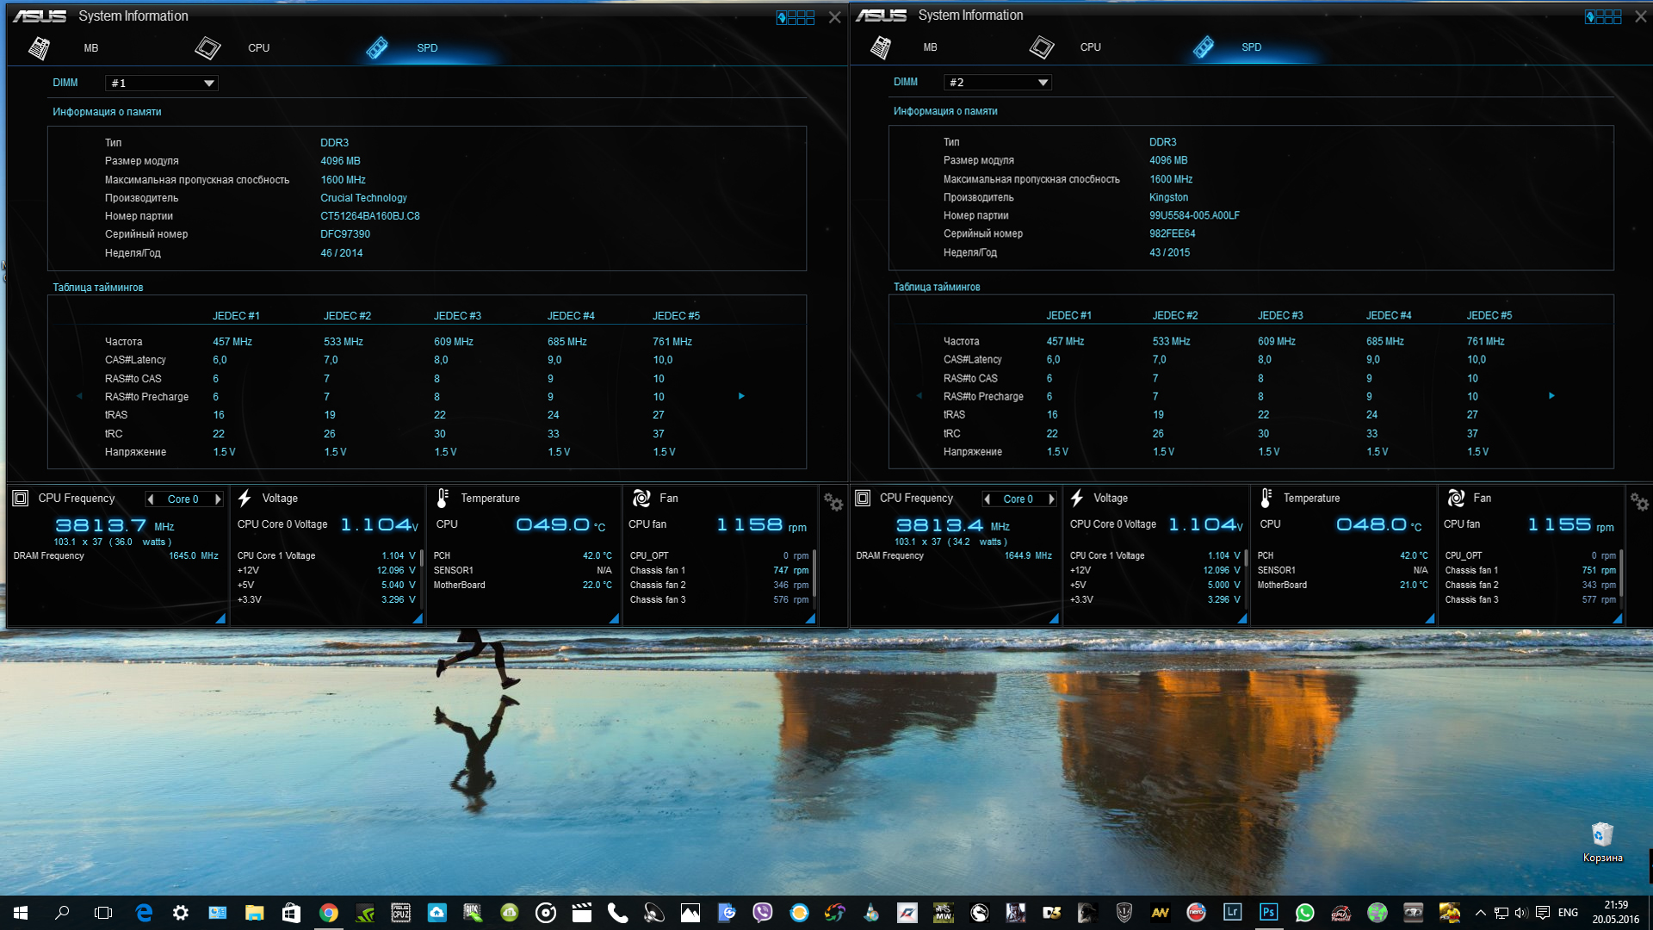Viewport: 1653px width, 930px height.
Task: Click the CPU chip icon in left window
Action: click(207, 48)
